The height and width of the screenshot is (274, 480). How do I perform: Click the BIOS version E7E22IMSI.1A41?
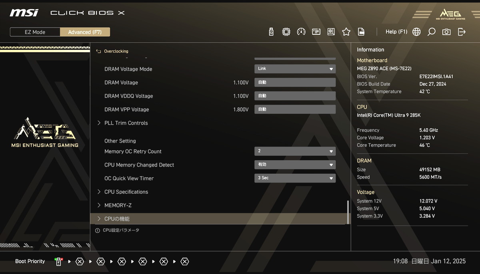coord(436,76)
